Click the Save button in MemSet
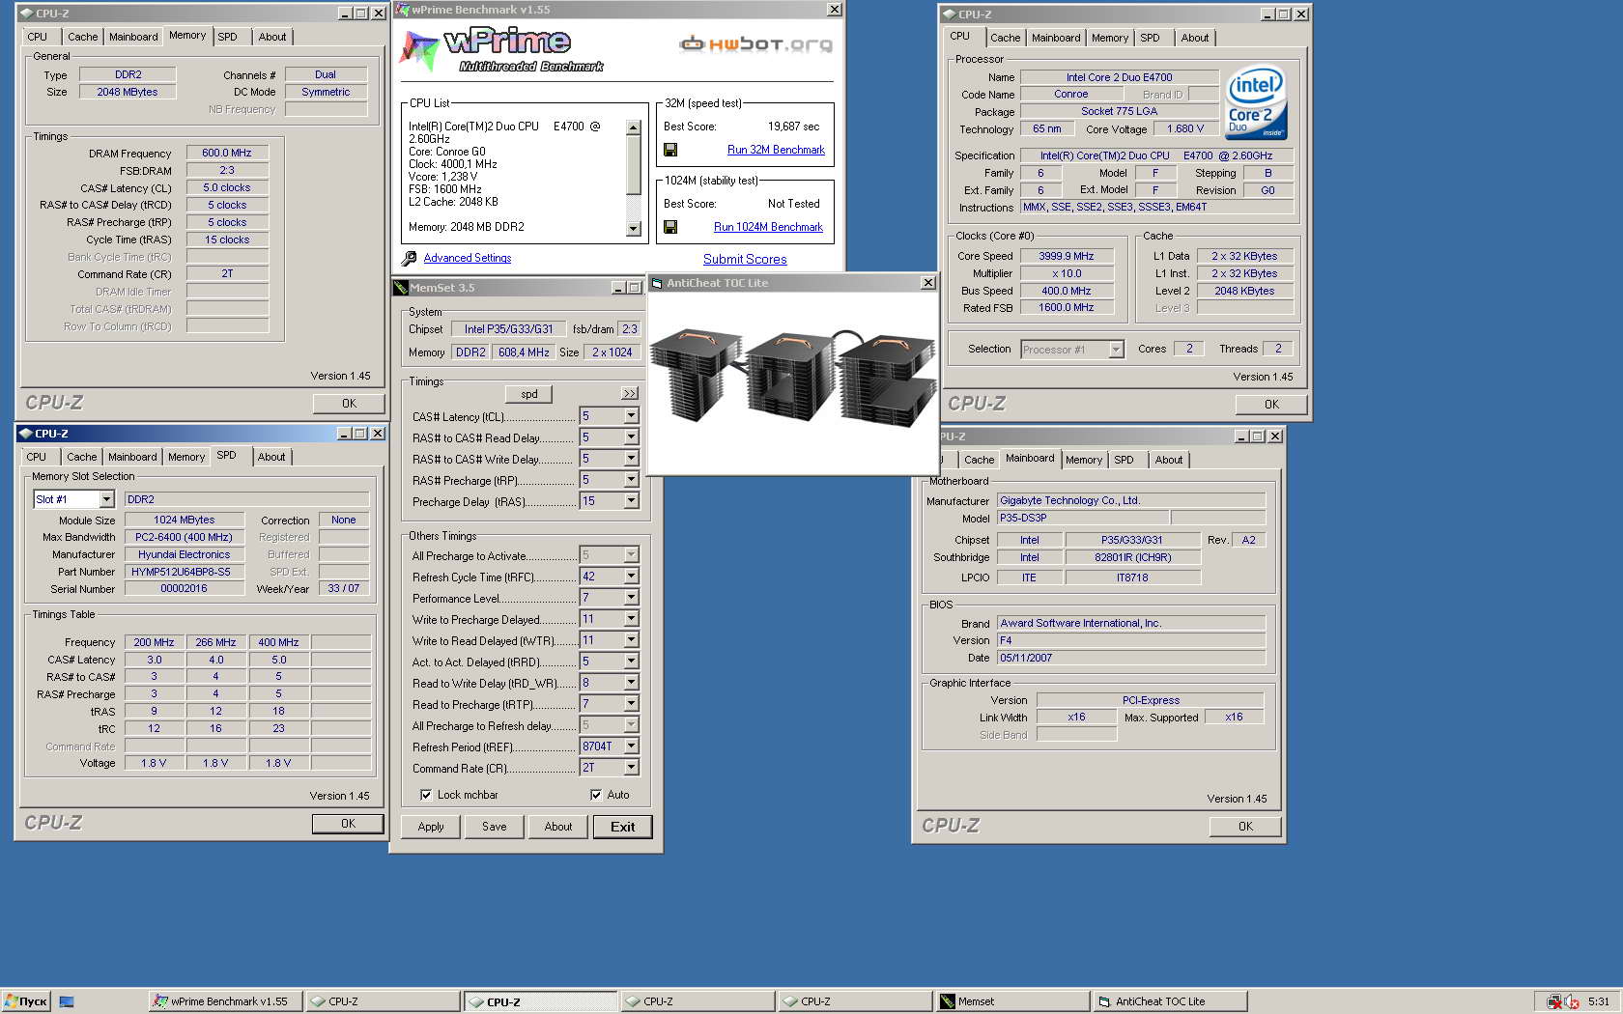Screen dimensions: 1623x1014 click(x=495, y=827)
